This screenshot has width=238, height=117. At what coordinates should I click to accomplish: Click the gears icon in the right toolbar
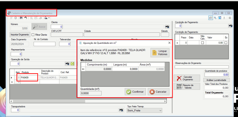coord(215,18)
